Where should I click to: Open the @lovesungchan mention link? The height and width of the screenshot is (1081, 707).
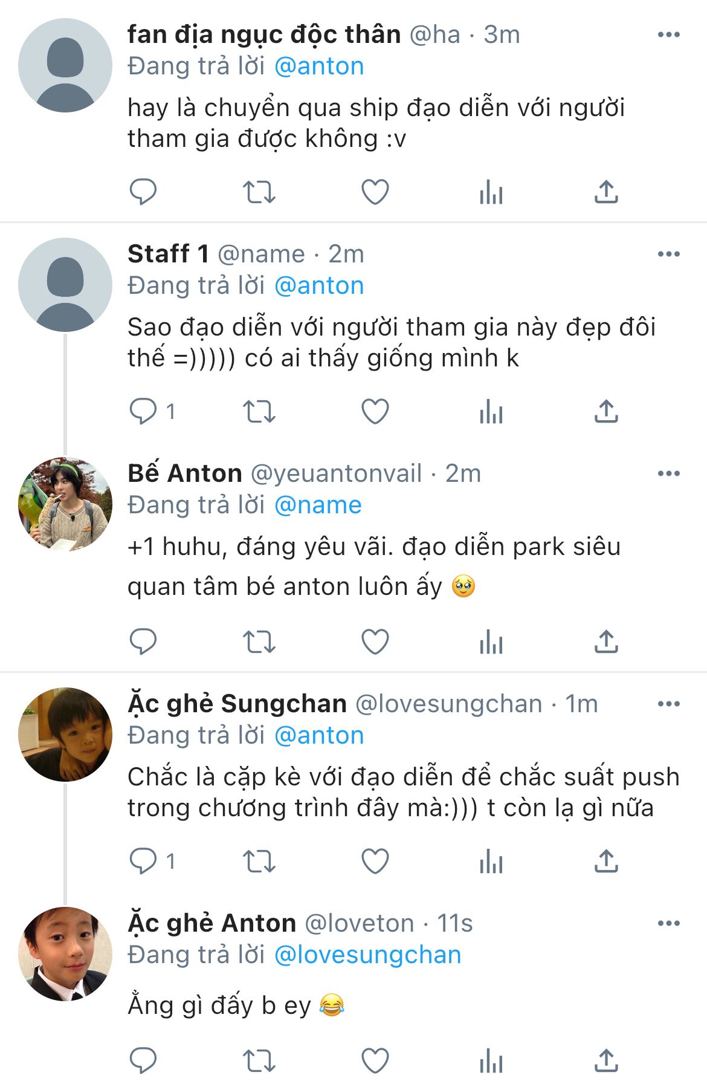point(367,955)
